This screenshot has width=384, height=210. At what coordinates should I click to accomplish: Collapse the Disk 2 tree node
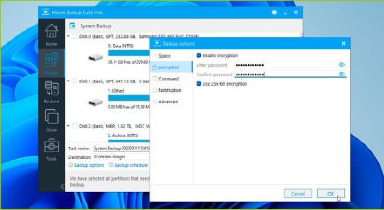pos(68,126)
